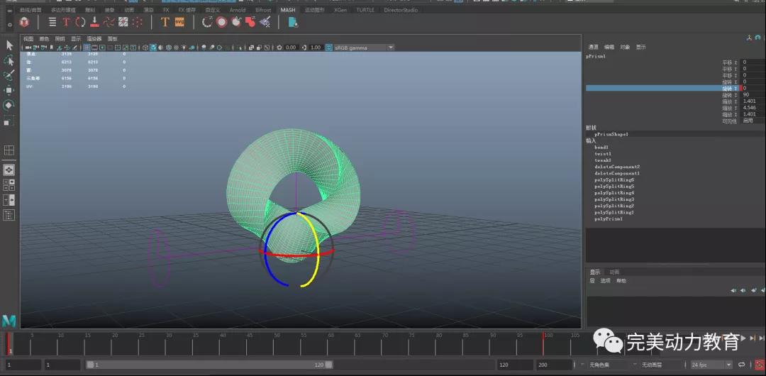This screenshot has height=376, width=766.
Task: Select the bend1 input node
Action: [x=602, y=147]
